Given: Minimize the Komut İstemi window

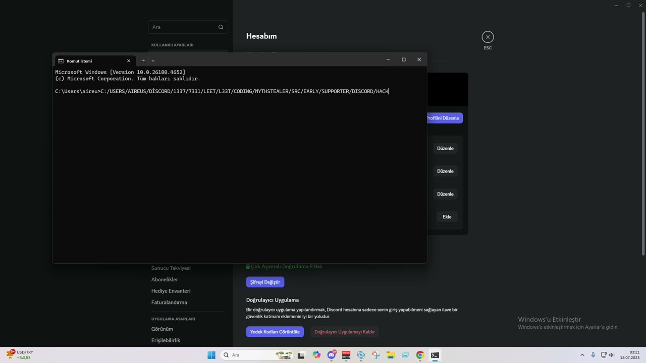Looking at the screenshot, I should (x=388, y=59).
